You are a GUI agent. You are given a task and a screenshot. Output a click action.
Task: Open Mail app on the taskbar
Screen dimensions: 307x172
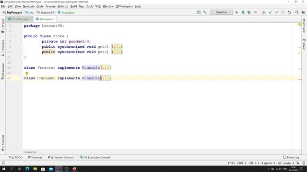[51, 169]
